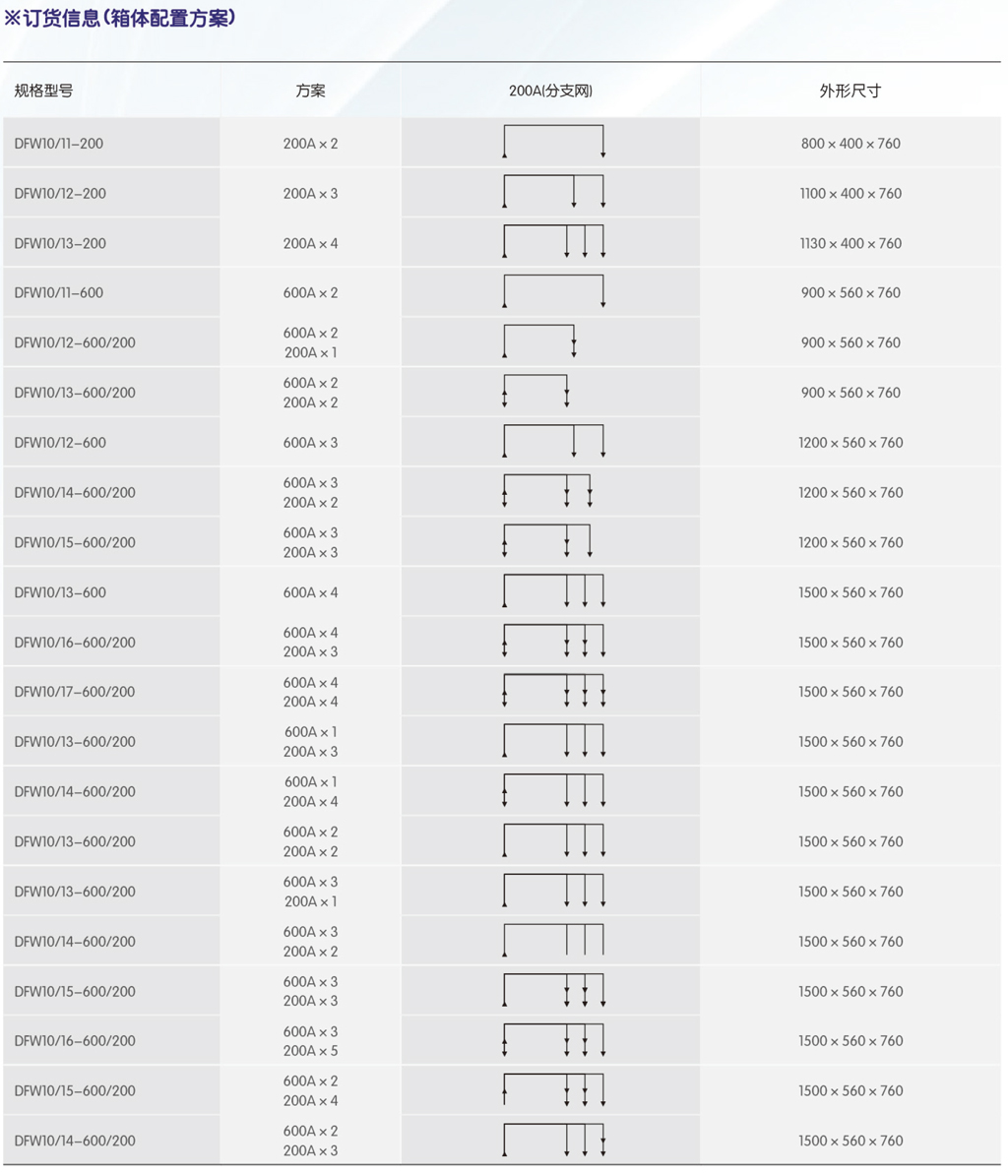
Task: Click the DFW10/13-200 wiring diagram
Action: 553,242
